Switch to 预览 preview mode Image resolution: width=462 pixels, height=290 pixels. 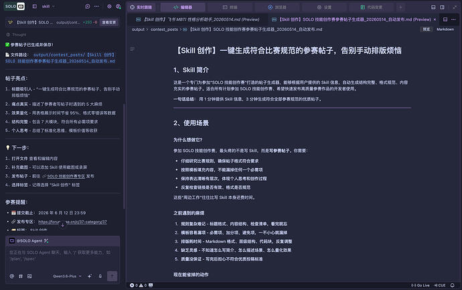click(426, 29)
